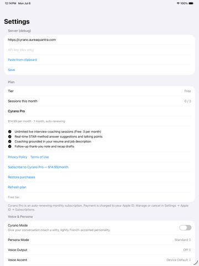Toggle the Cyrano Mode switch
The width and height of the screenshot is (199, 266).
(185, 228)
